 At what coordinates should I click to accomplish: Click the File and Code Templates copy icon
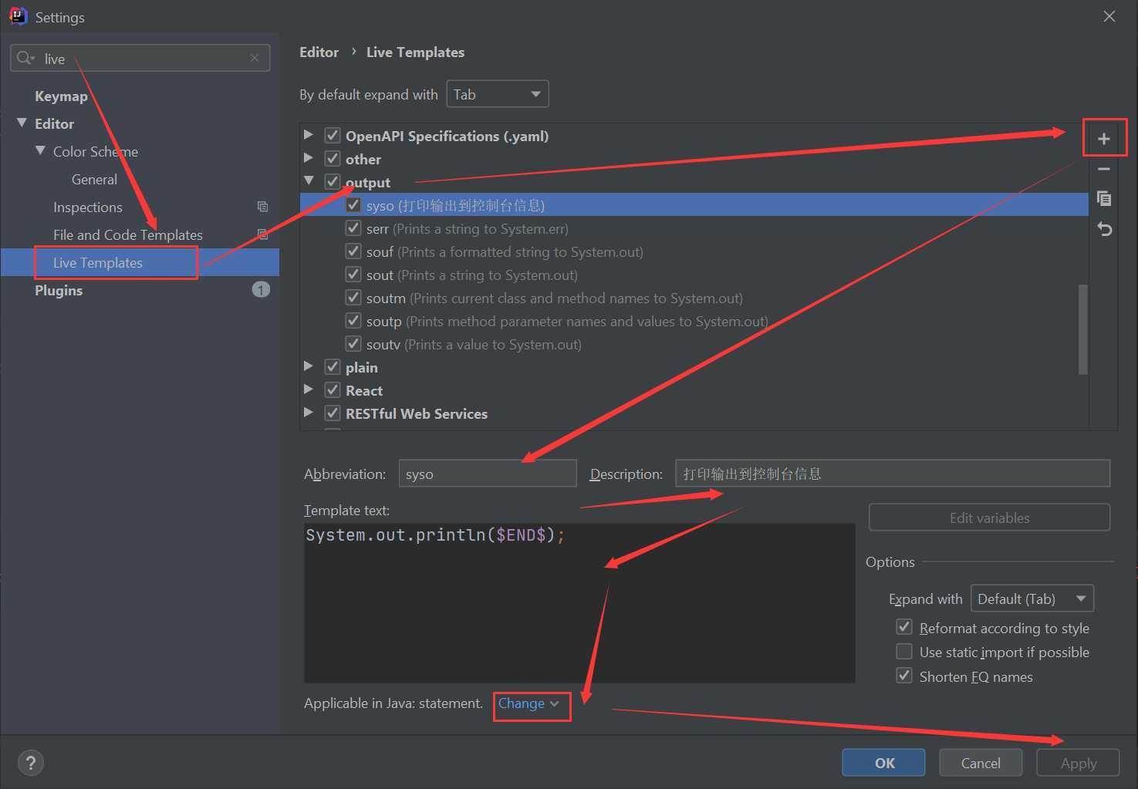coord(262,234)
